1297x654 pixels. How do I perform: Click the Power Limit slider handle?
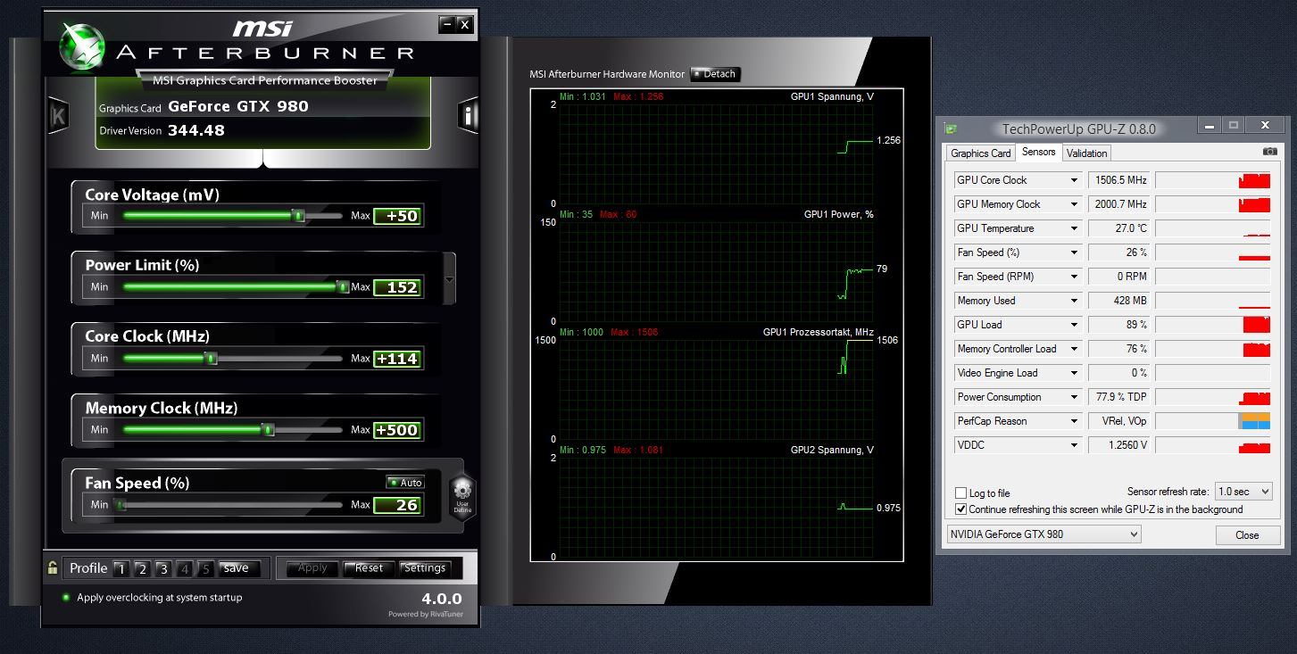click(x=342, y=286)
